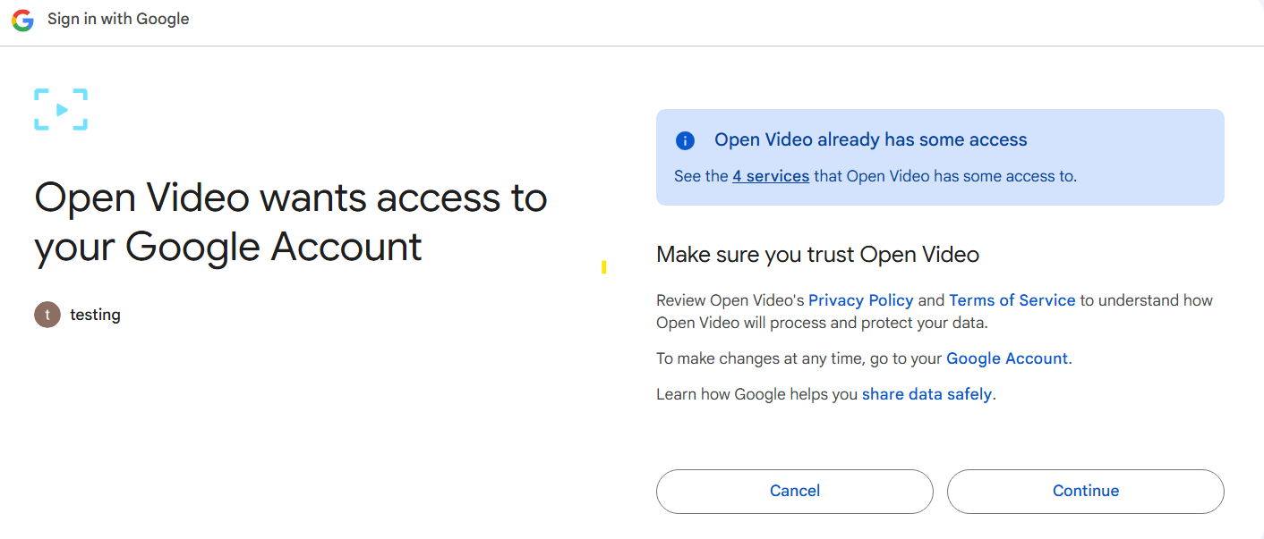Click the 'Open Video wants access' main title
Viewport: 1264px width, 539px height.
[x=290, y=222]
